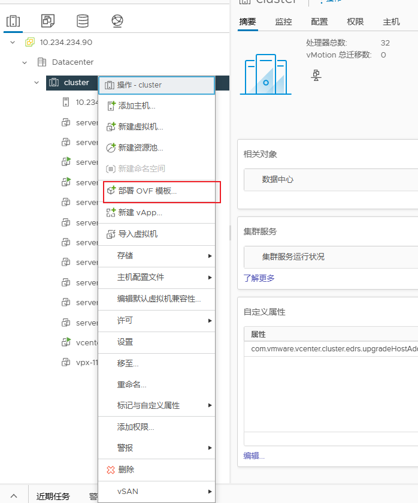Click the Import VMs icon in menu
This screenshot has width=418, height=503.
pyautogui.click(x=110, y=234)
